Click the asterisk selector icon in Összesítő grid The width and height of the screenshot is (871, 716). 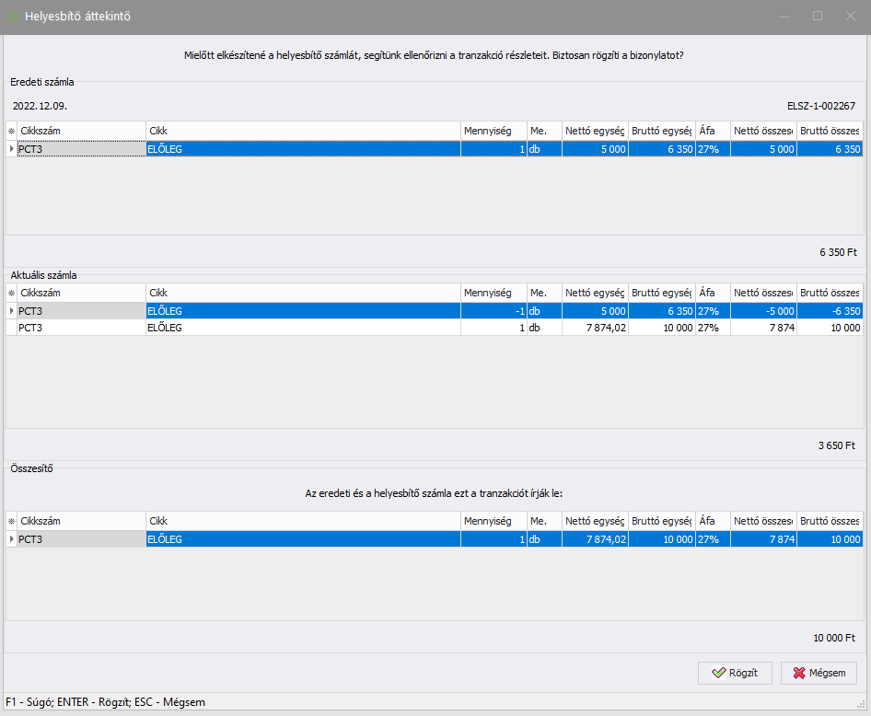tap(12, 521)
